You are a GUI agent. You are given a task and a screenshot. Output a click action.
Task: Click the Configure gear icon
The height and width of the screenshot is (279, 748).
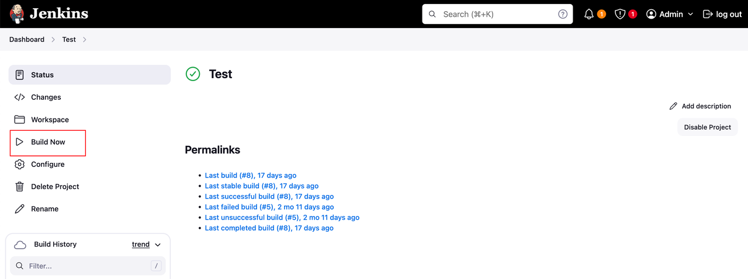[19, 164]
